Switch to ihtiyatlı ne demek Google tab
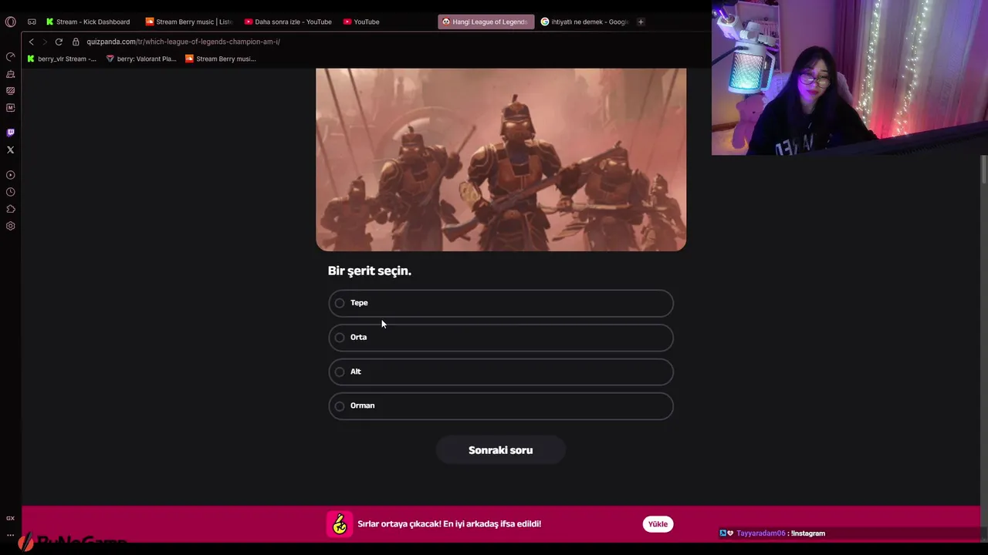 [x=585, y=22]
